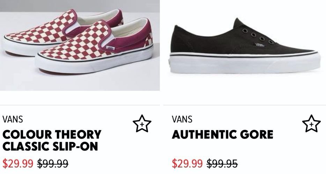Open the black Authentic Gore shoe image
Viewport: 326px width, 174px height.
[244, 45]
